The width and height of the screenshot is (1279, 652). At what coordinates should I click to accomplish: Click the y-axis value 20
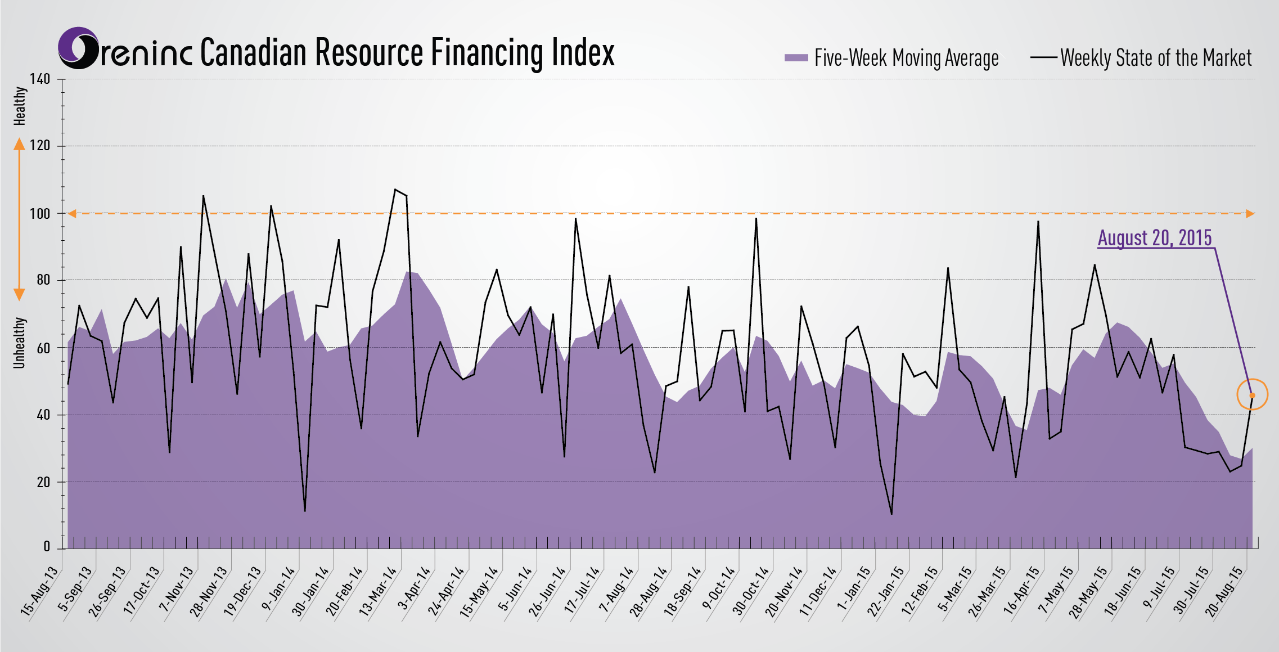point(43,482)
